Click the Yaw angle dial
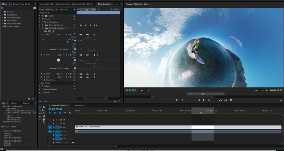The width and height of the screenshot is (284, 151). point(58,60)
